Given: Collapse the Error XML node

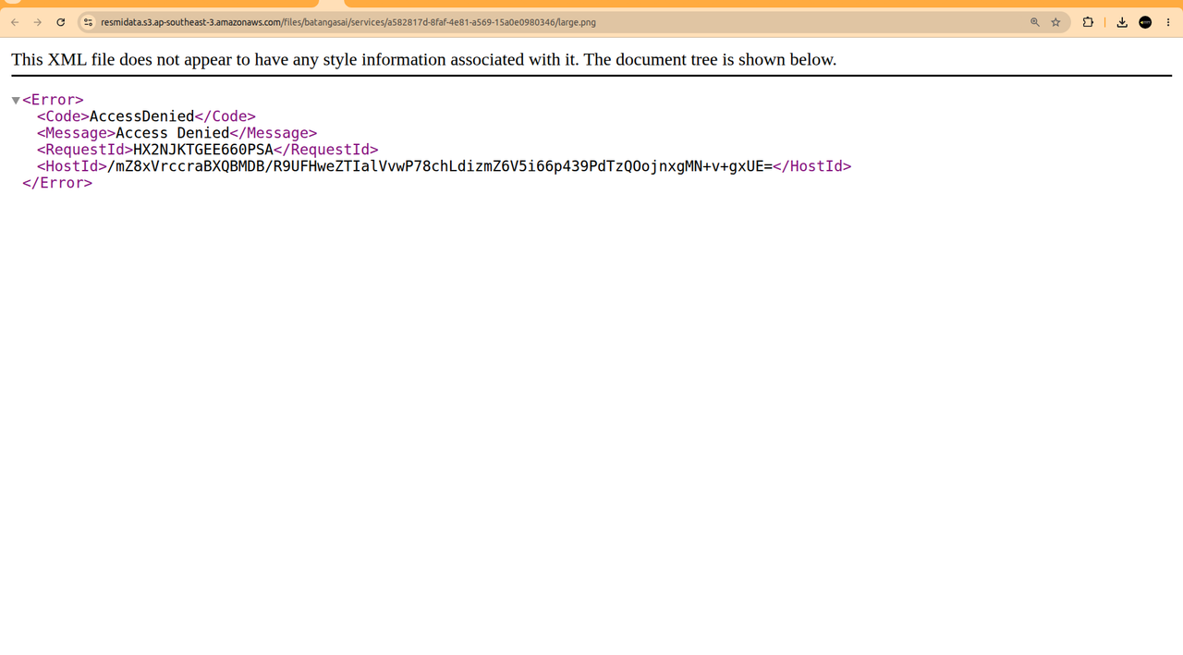Looking at the screenshot, I should 16,100.
